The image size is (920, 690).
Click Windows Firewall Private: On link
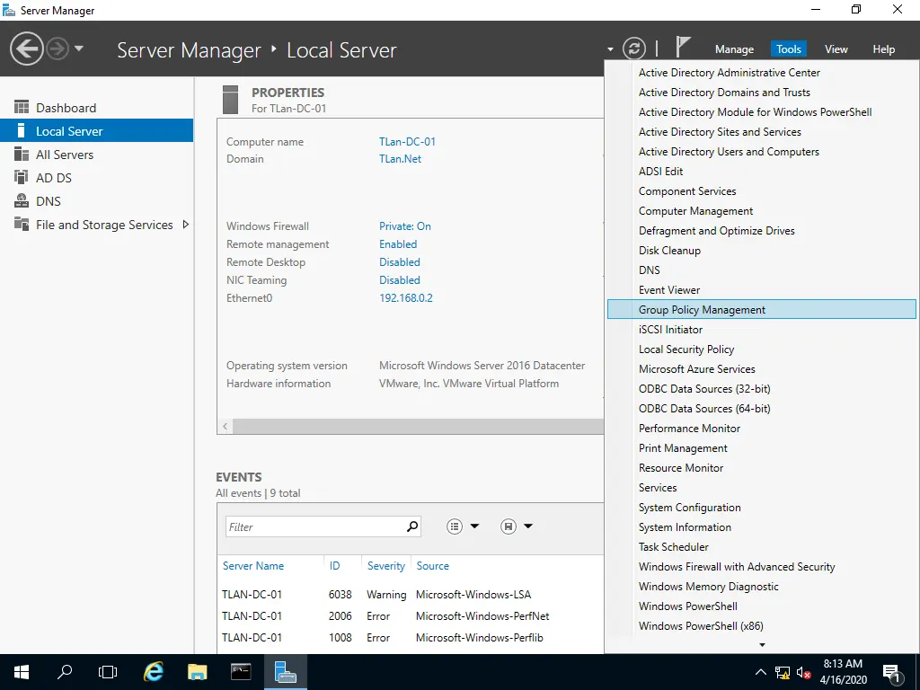405,226
